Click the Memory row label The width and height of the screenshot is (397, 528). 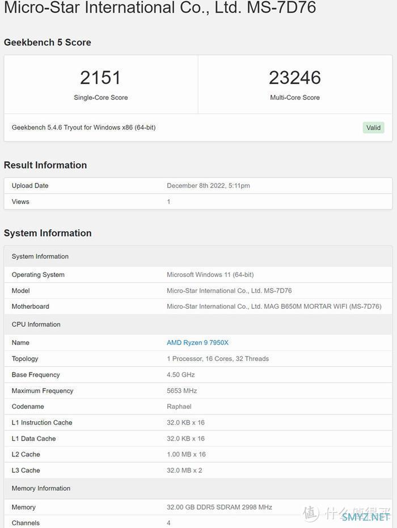tap(24, 507)
